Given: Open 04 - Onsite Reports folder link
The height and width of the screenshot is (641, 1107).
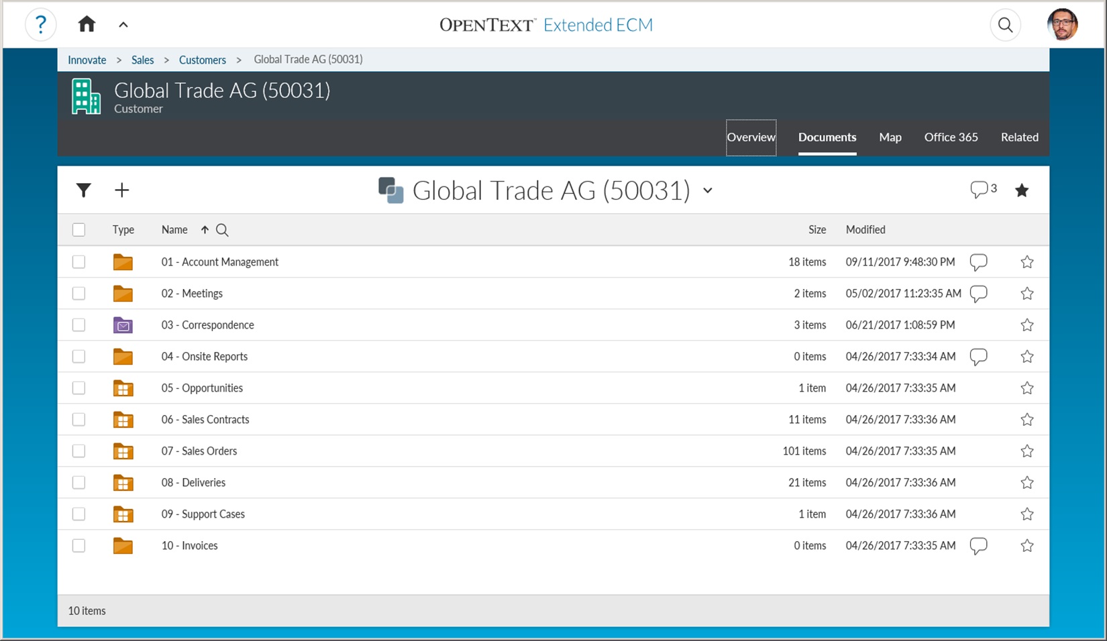Looking at the screenshot, I should (x=205, y=357).
